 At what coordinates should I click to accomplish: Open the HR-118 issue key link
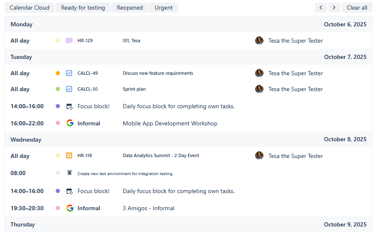click(85, 156)
